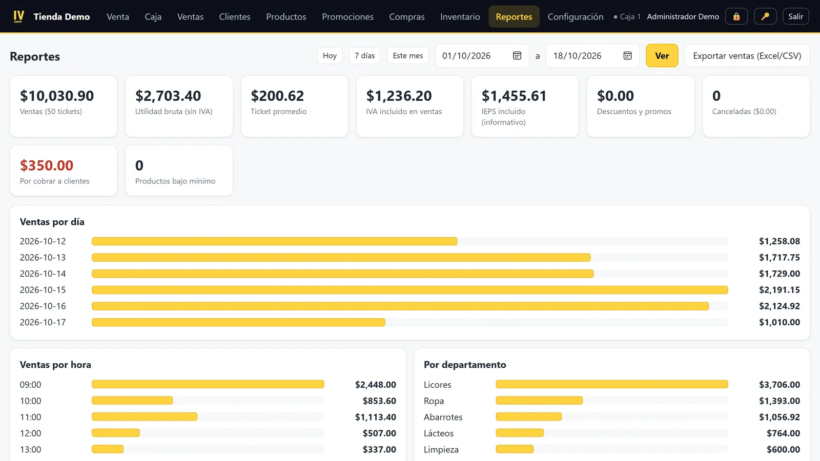The width and height of the screenshot is (820, 461).
Task: Click the Caja 1 indicator
Action: tap(627, 16)
